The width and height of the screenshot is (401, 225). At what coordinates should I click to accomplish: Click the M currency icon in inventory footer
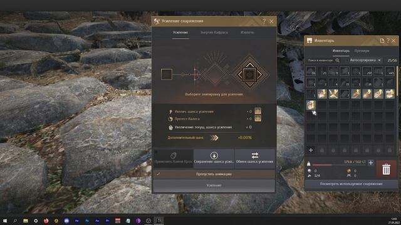[349, 176]
